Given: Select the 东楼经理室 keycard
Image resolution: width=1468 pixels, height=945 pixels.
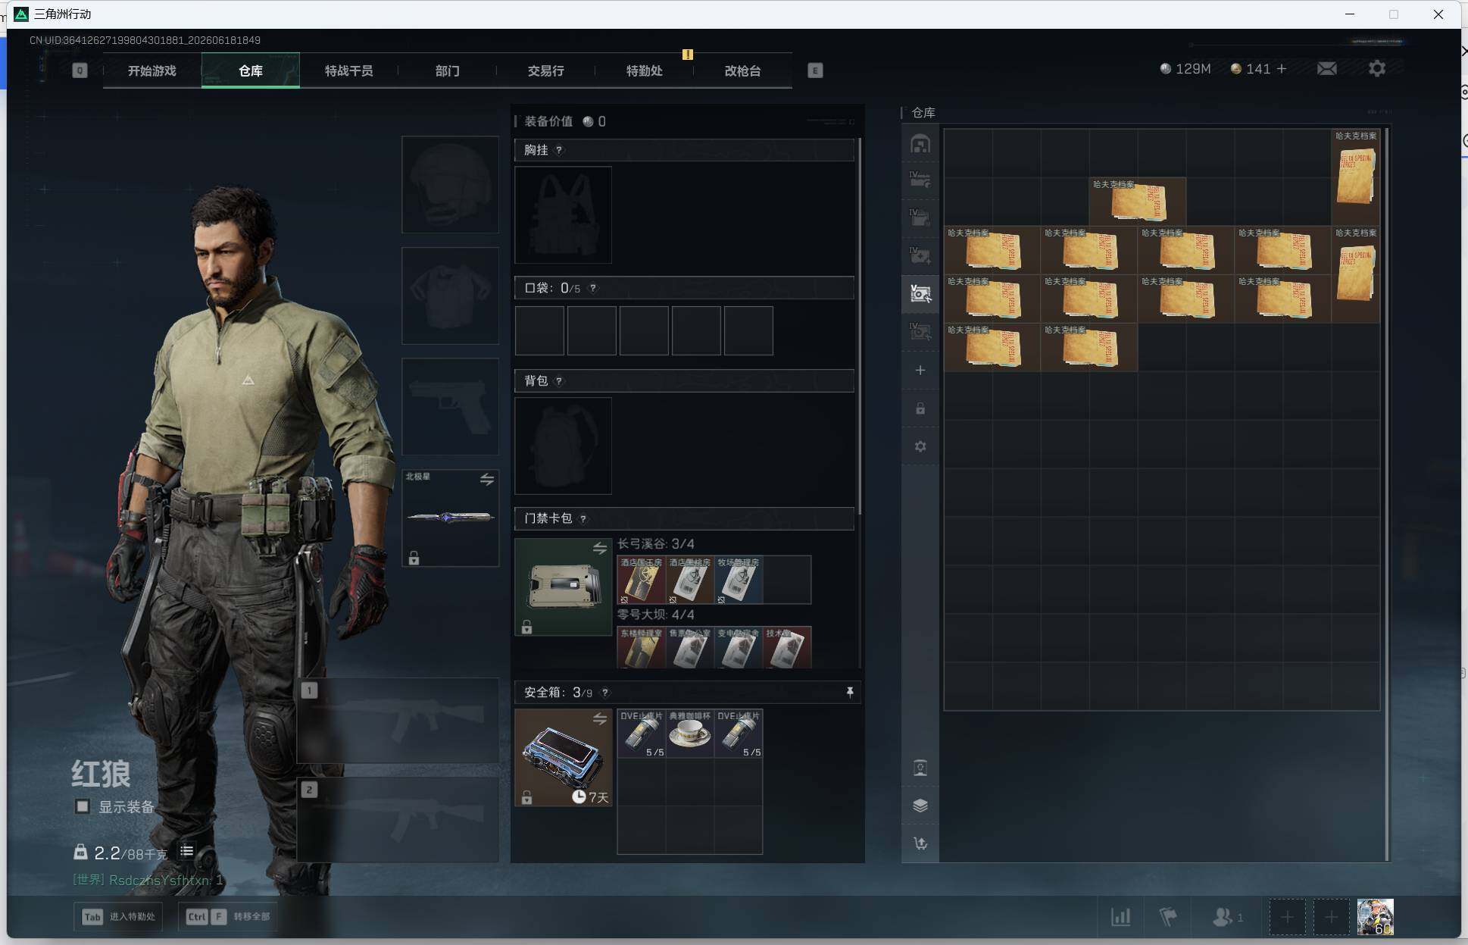Looking at the screenshot, I should tap(642, 648).
